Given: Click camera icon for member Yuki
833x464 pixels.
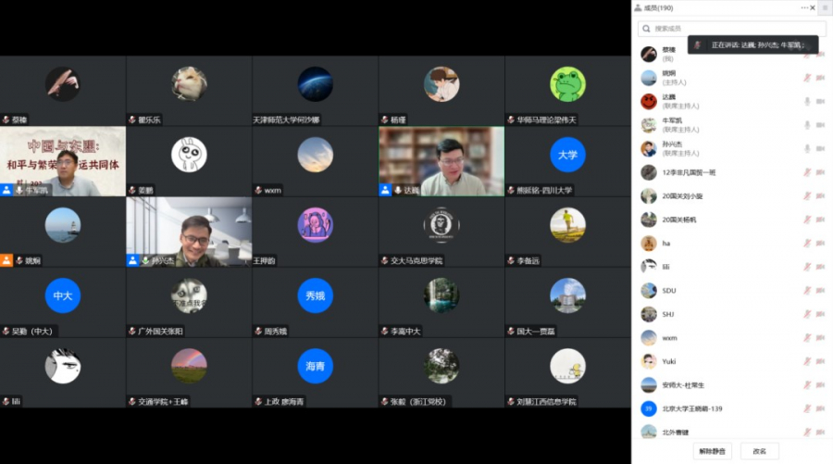Looking at the screenshot, I should (820, 361).
